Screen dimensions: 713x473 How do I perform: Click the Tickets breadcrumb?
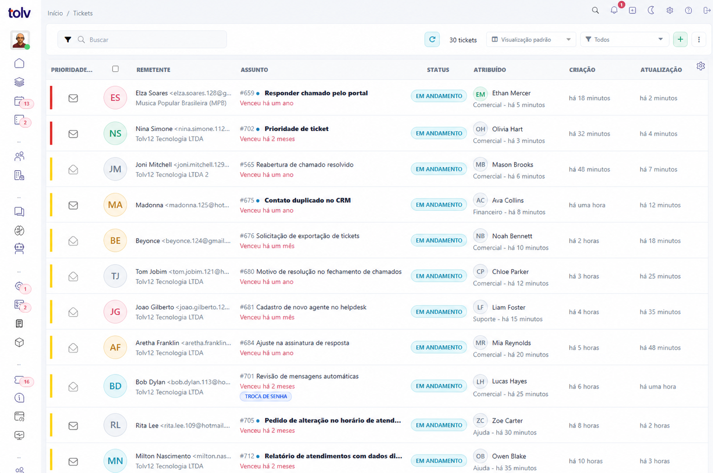[x=83, y=13]
